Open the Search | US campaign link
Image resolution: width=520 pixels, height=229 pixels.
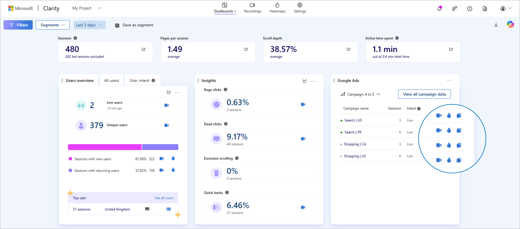[x=353, y=120]
